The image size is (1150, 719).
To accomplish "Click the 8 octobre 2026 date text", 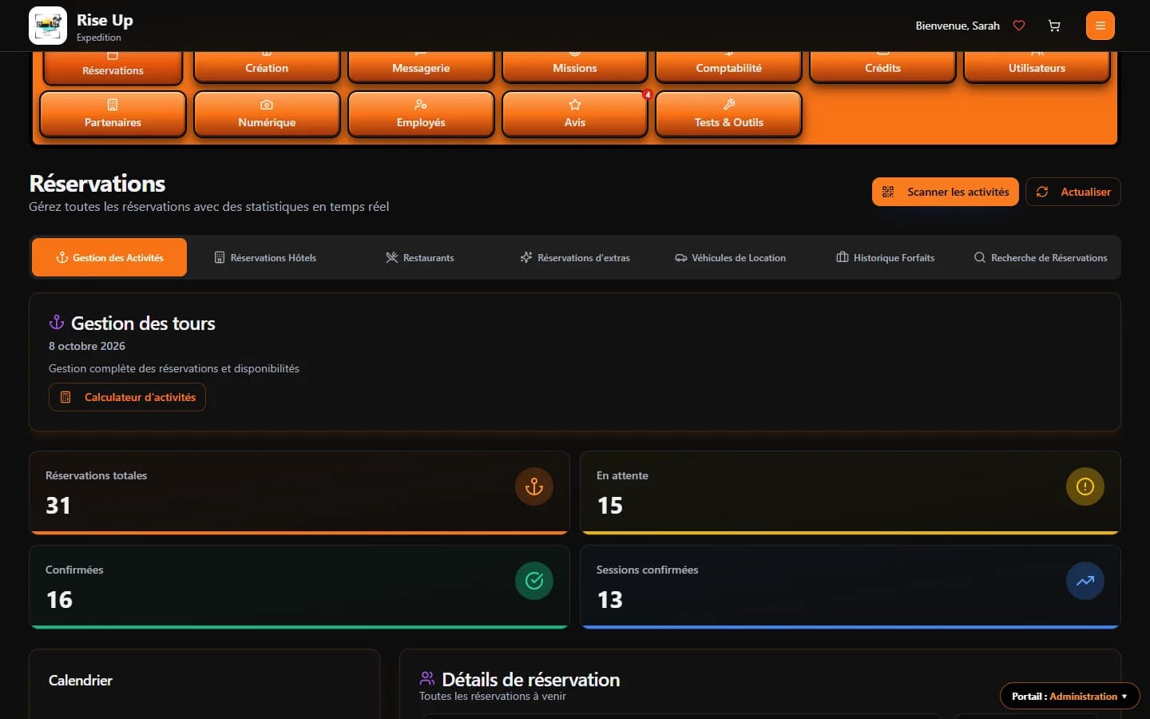I will pos(87,346).
